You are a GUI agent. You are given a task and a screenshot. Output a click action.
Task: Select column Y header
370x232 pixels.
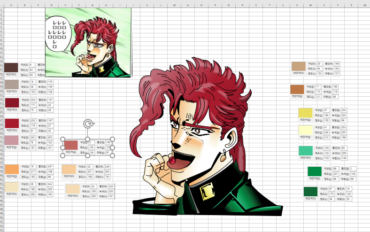pyautogui.click(x=338, y=5)
